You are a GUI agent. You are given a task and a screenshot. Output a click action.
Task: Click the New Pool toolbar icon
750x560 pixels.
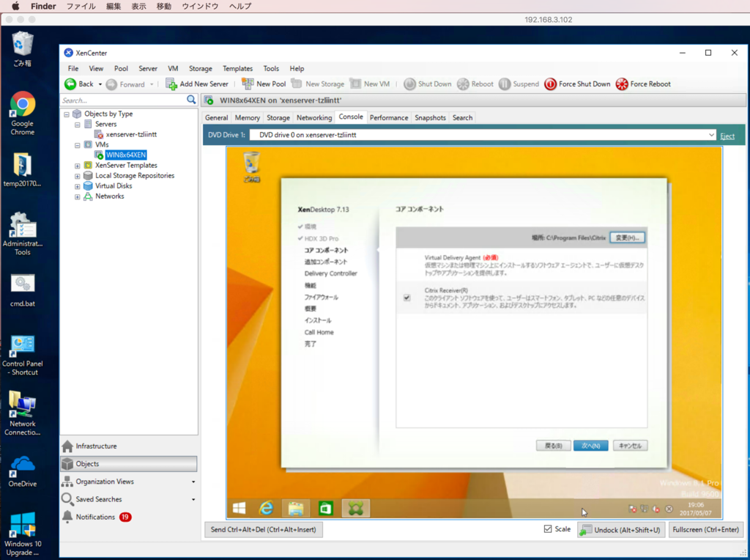click(248, 84)
